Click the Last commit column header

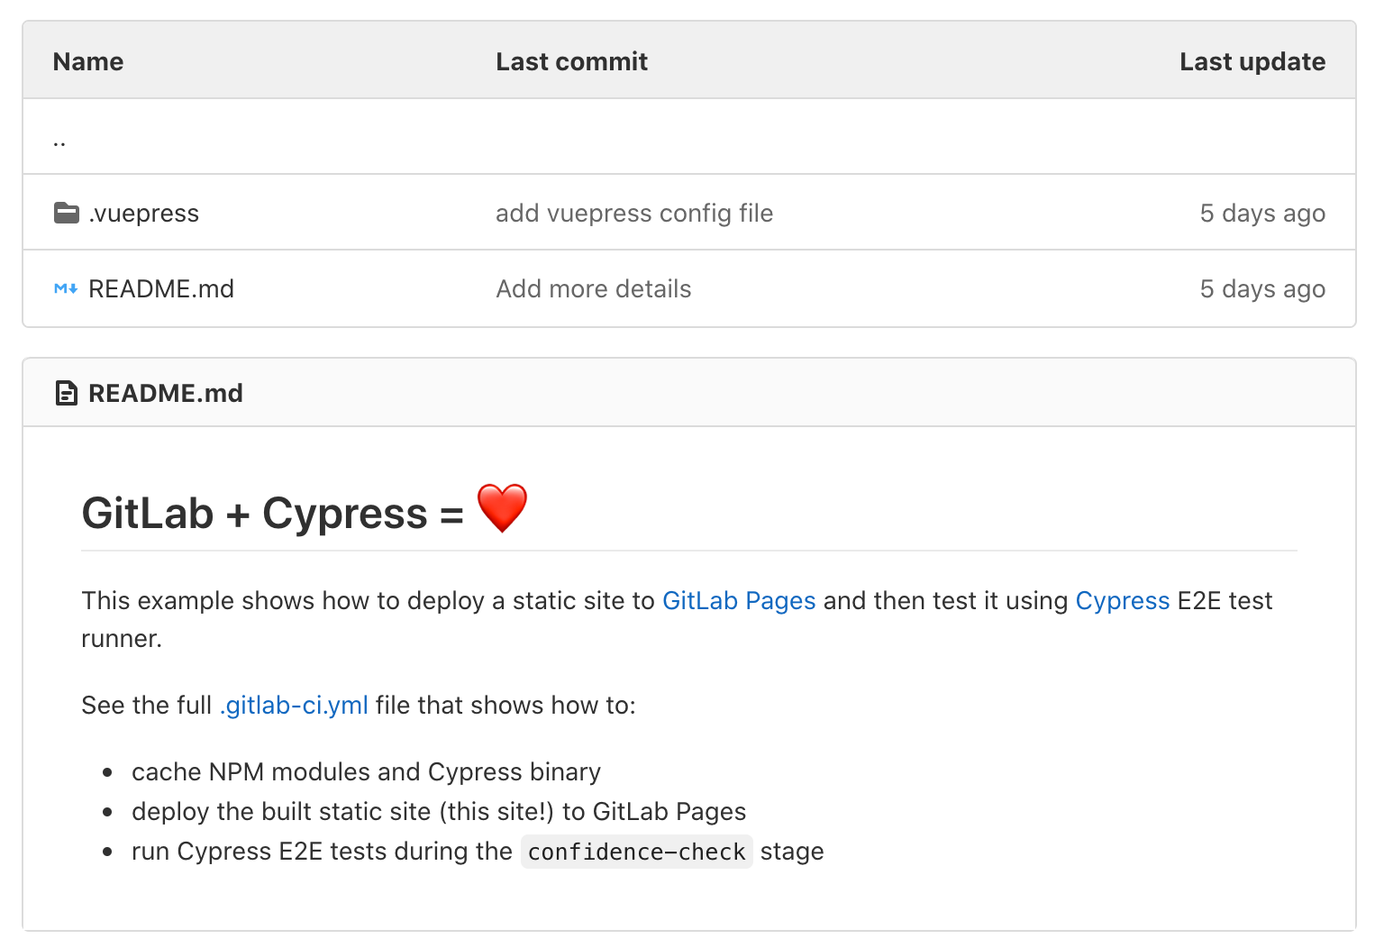pyautogui.click(x=571, y=61)
